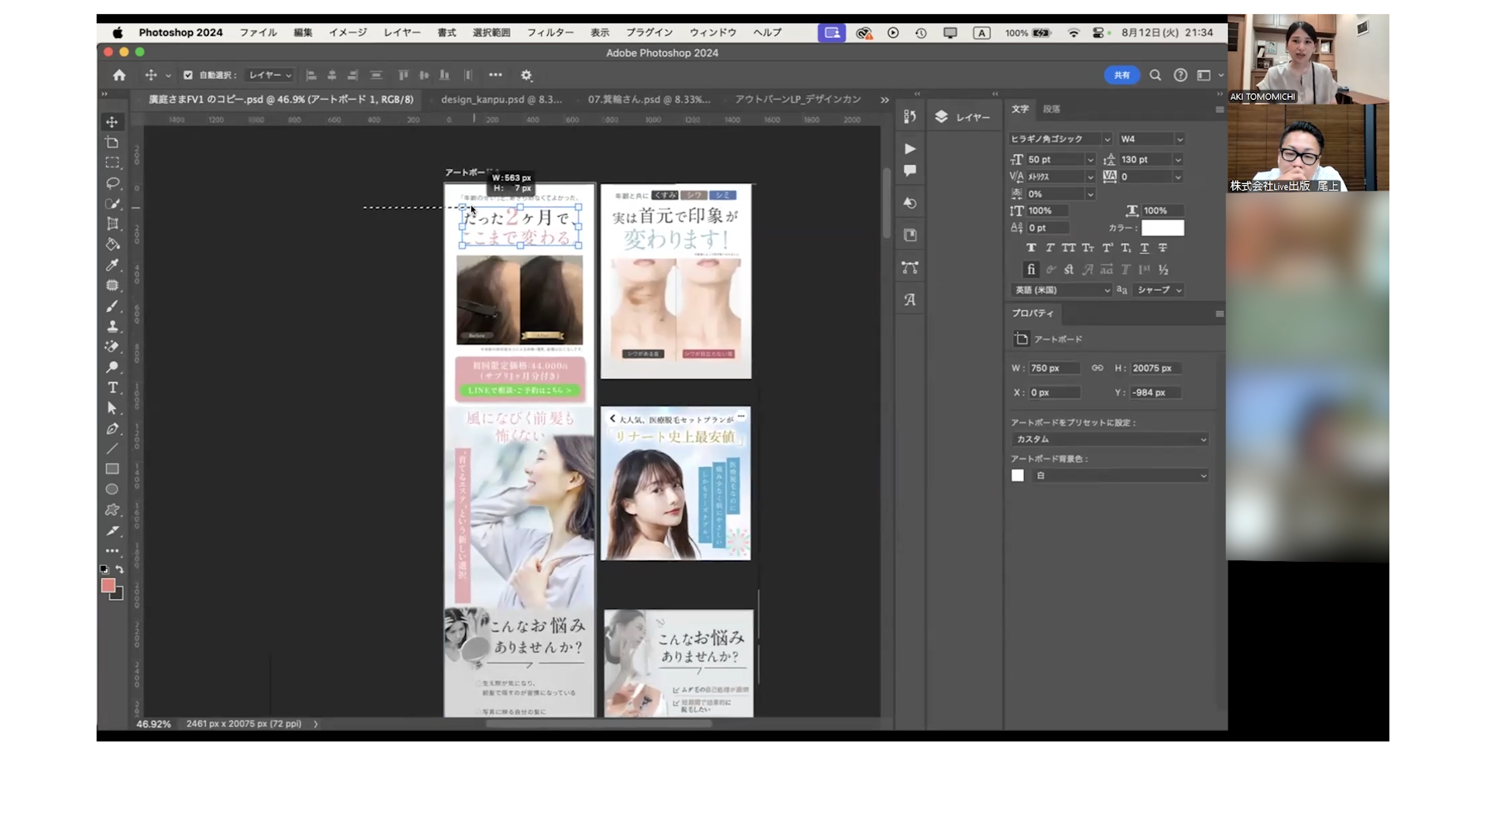Toggle faux bold text style button

point(1031,248)
